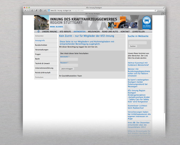Open the RUND UMS AUTO menu

110,32
